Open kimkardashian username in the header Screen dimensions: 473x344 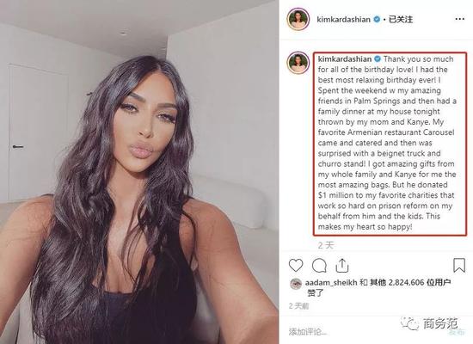[x=343, y=19]
